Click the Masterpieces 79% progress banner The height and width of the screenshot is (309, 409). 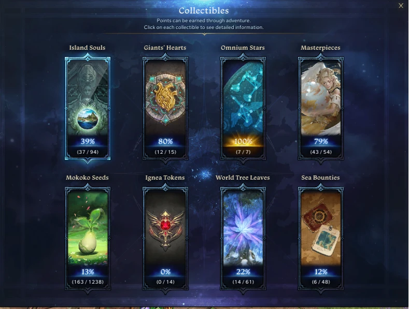coord(321,141)
